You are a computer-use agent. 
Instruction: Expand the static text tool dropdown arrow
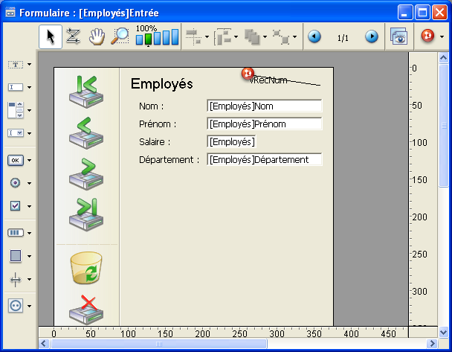coord(29,65)
